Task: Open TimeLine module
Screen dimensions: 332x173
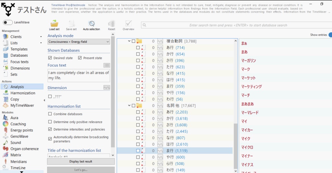Action: click(x=18, y=168)
